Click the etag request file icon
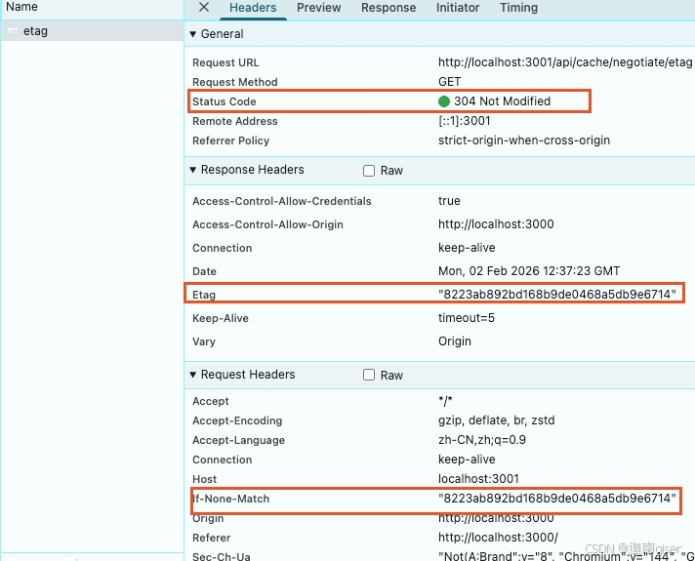The image size is (695, 561). pyautogui.click(x=13, y=31)
